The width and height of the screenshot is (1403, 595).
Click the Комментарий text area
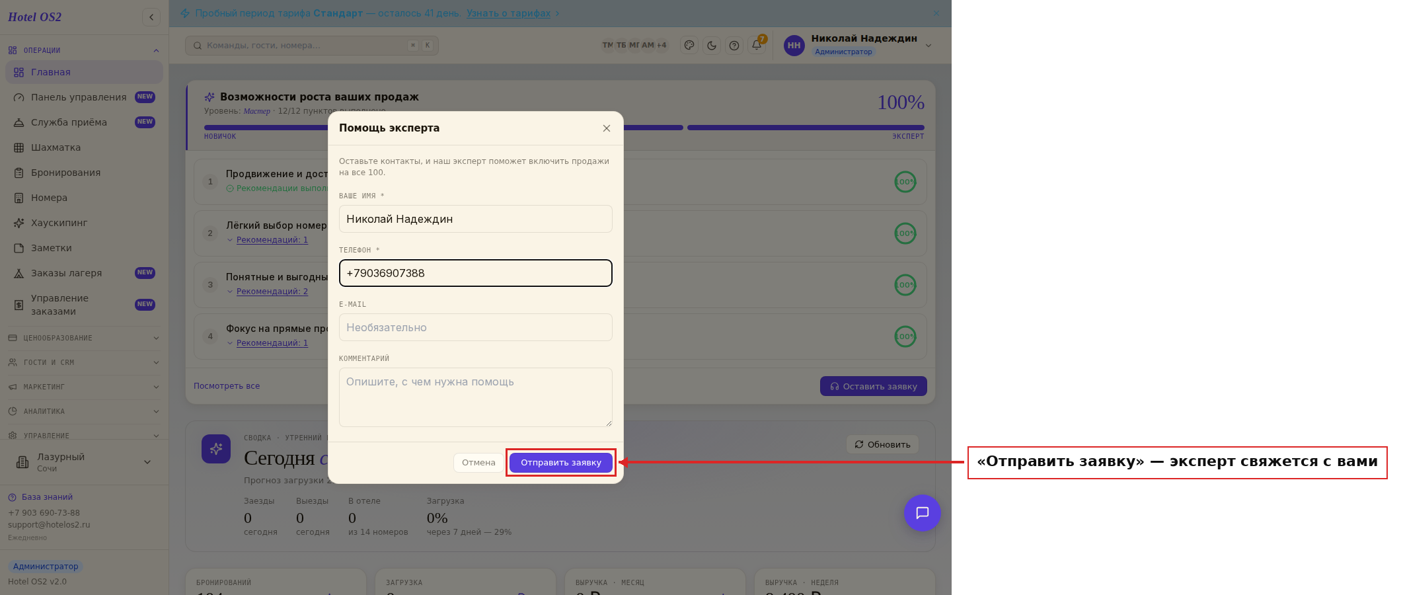(x=476, y=397)
